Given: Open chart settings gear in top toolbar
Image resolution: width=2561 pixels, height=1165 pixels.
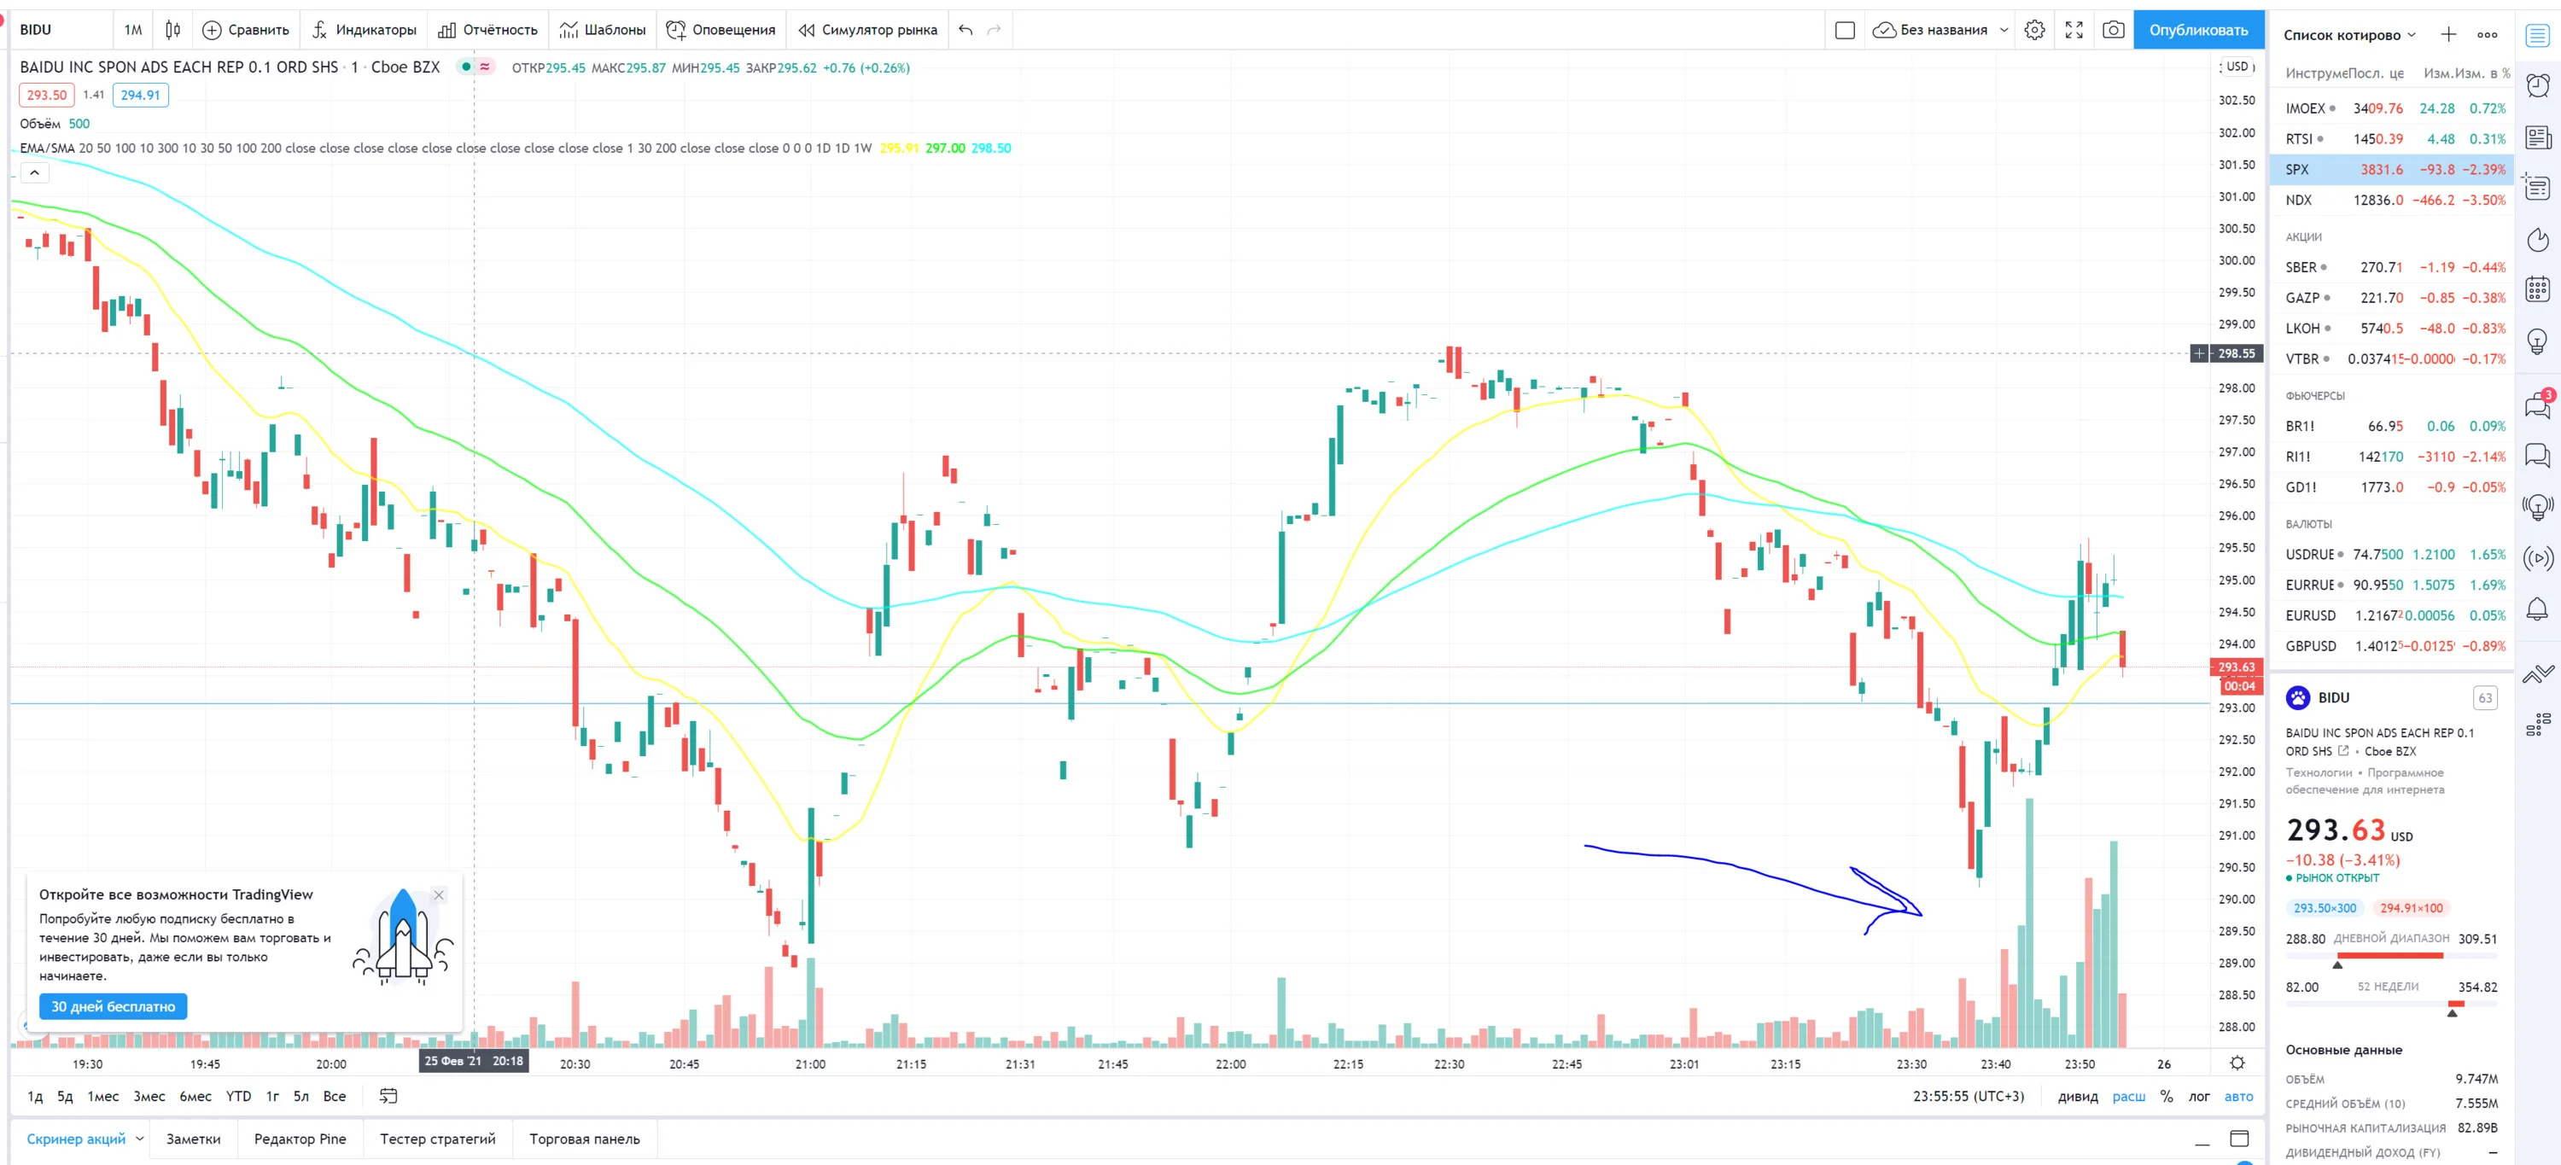Looking at the screenshot, I should 2035,30.
